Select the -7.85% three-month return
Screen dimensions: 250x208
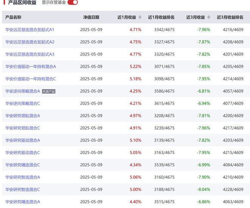204,67
